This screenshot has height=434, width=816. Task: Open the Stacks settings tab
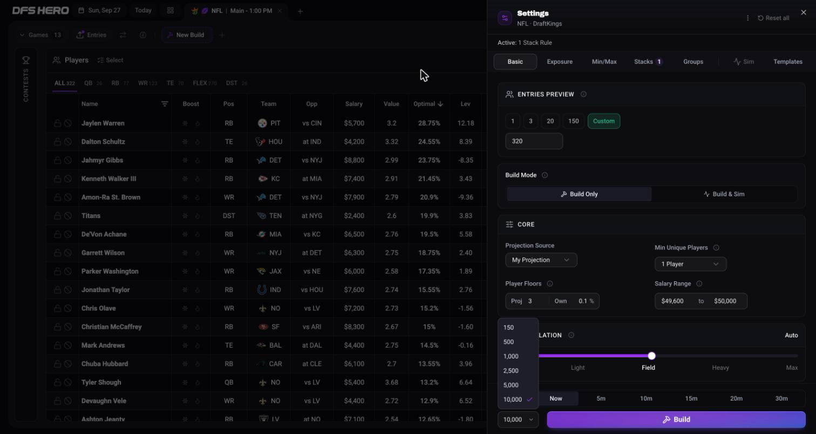648,62
